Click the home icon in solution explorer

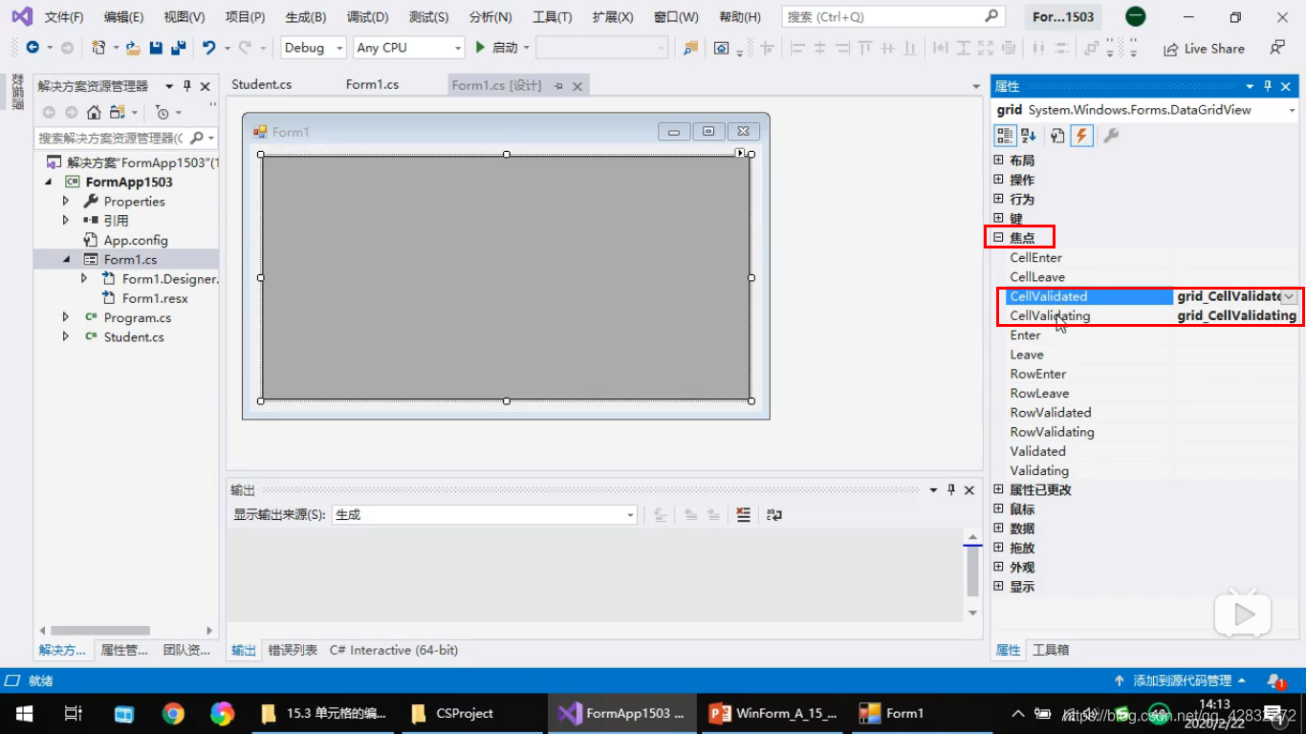click(x=94, y=113)
